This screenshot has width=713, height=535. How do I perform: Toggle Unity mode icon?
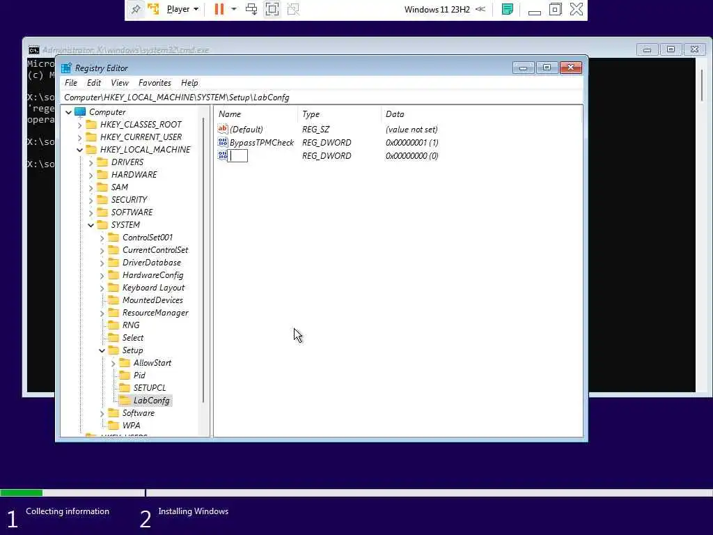(x=293, y=9)
